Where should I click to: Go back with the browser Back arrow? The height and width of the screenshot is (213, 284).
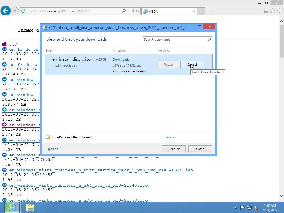point(6,11)
